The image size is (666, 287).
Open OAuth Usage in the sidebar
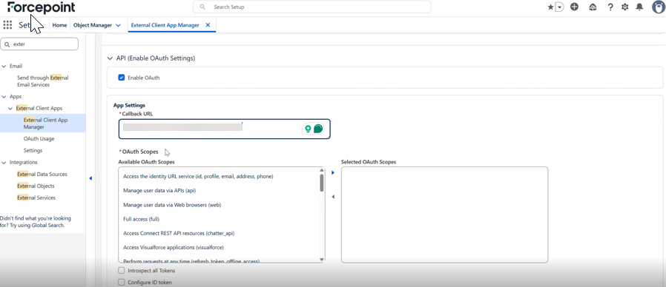39,138
